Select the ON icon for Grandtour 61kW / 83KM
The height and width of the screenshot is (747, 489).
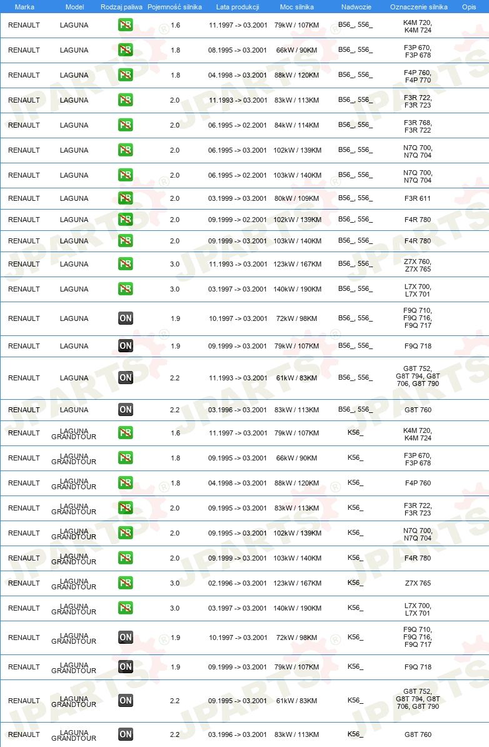[x=126, y=701]
